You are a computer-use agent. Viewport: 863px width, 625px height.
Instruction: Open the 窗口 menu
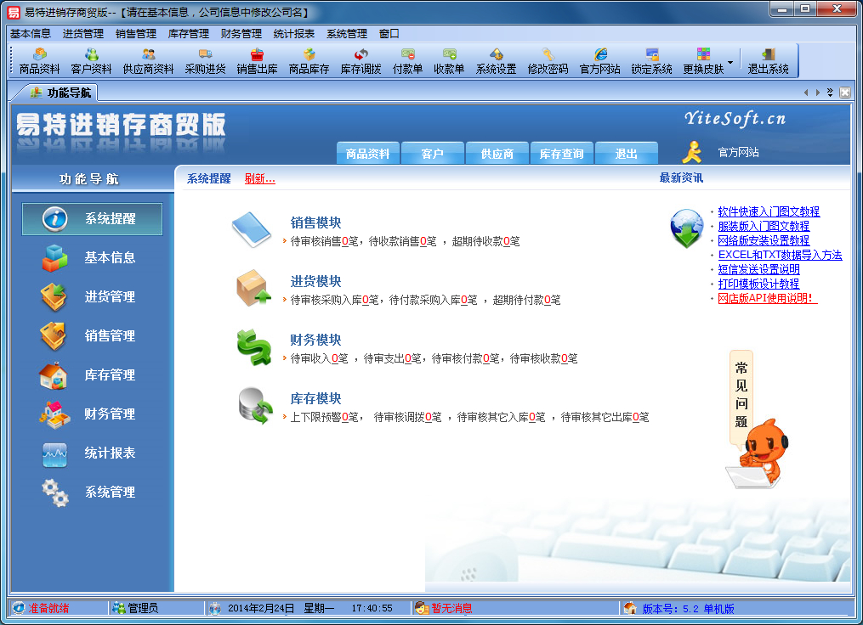tap(389, 33)
